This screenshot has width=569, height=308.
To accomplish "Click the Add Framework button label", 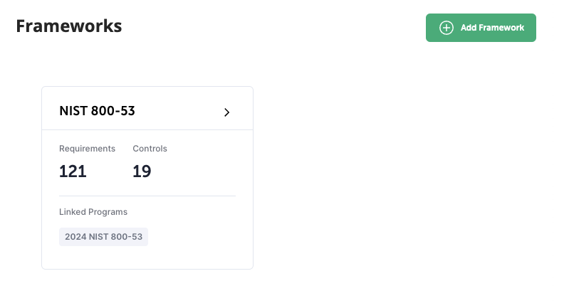I will [x=492, y=28].
